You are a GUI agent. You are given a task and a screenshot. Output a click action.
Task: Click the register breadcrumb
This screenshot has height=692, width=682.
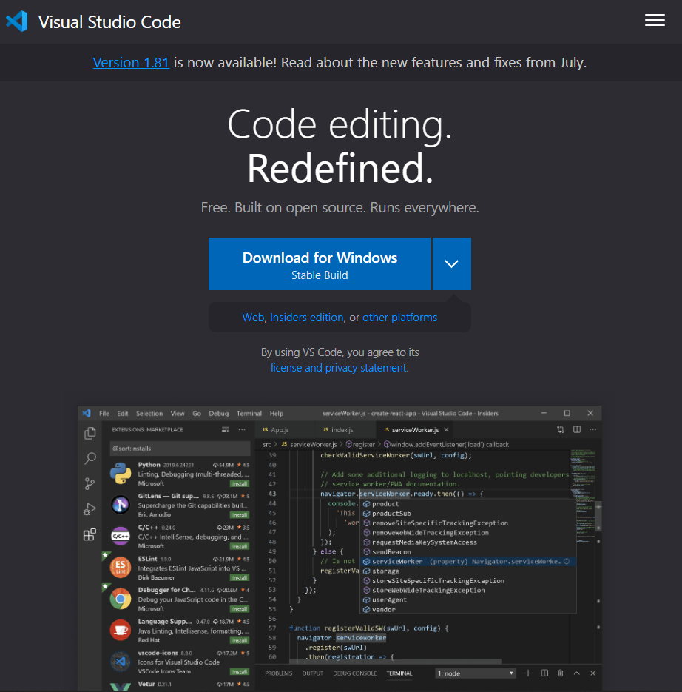point(363,444)
